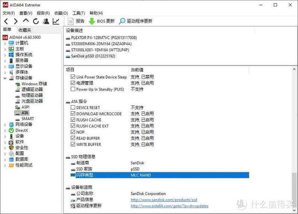
Task: Open the 工具(T) menu
Action: click(x=79, y=13)
